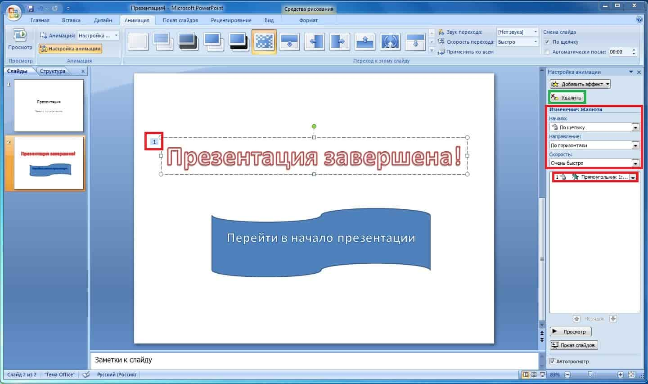Toggle the Настройка анимации ribbon button
Screen dimensions: 648x384
click(70, 49)
